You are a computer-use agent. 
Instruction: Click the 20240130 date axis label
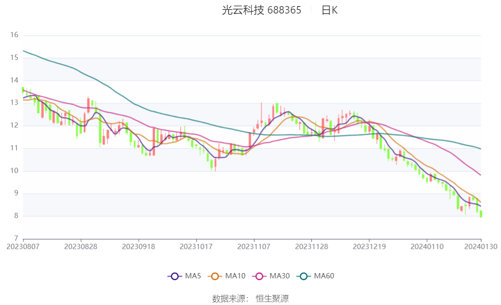click(480, 247)
